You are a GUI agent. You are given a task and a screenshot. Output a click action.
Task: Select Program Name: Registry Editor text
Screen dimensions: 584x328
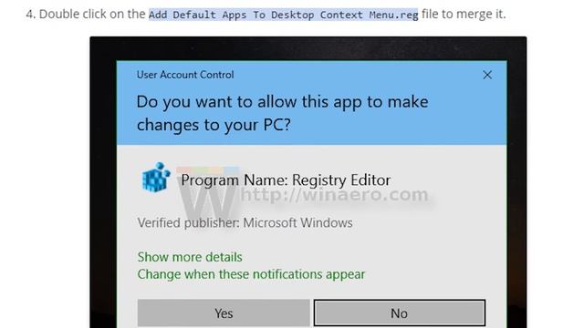286,180
